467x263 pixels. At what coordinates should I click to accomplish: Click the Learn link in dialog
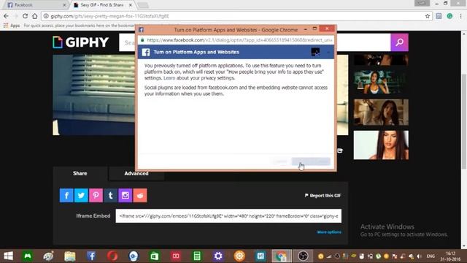169,78
